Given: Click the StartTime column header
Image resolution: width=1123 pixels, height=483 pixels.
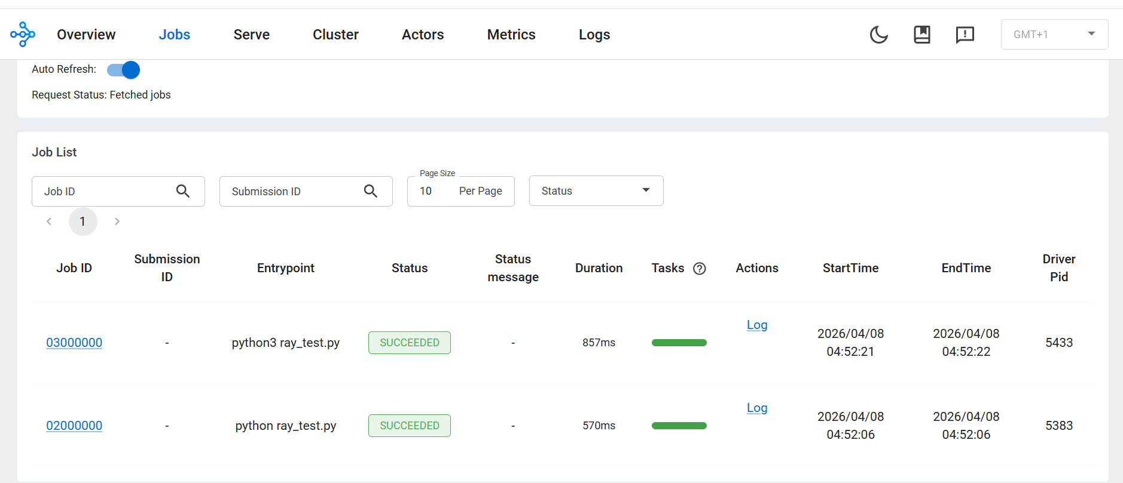Looking at the screenshot, I should coord(850,268).
